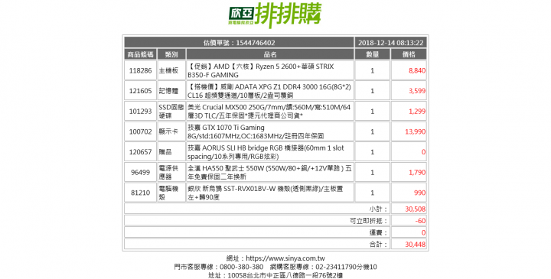Open the https://www.sinya.com.tw link
The width and height of the screenshot is (551, 279).
tap(285, 258)
